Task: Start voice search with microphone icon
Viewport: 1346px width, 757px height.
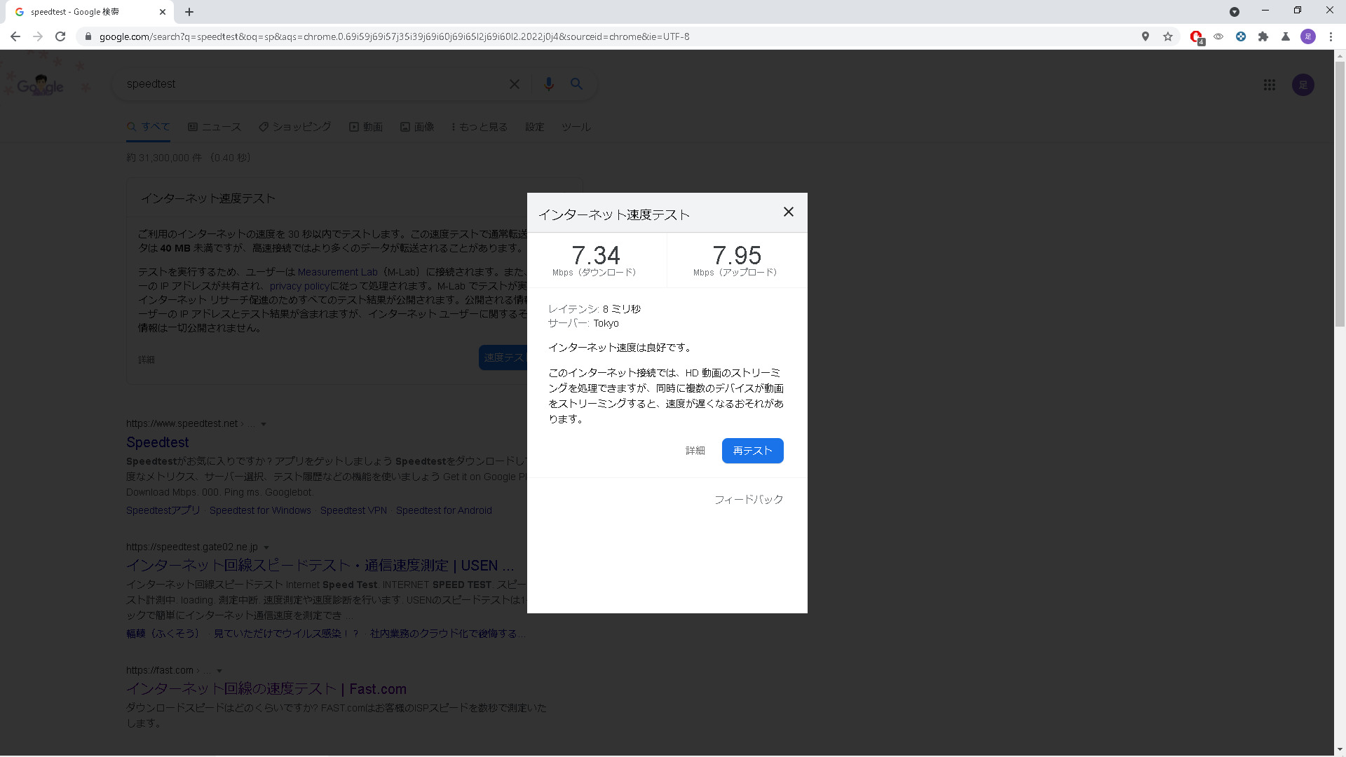Action: pos(548,84)
